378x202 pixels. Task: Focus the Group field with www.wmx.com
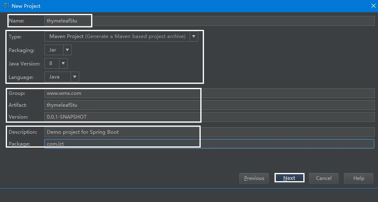[209, 93]
